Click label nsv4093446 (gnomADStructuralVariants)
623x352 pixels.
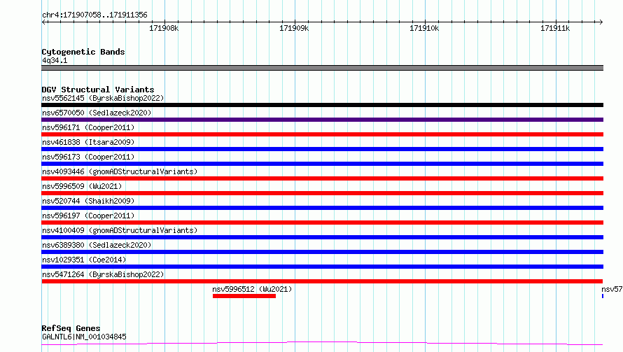point(120,171)
